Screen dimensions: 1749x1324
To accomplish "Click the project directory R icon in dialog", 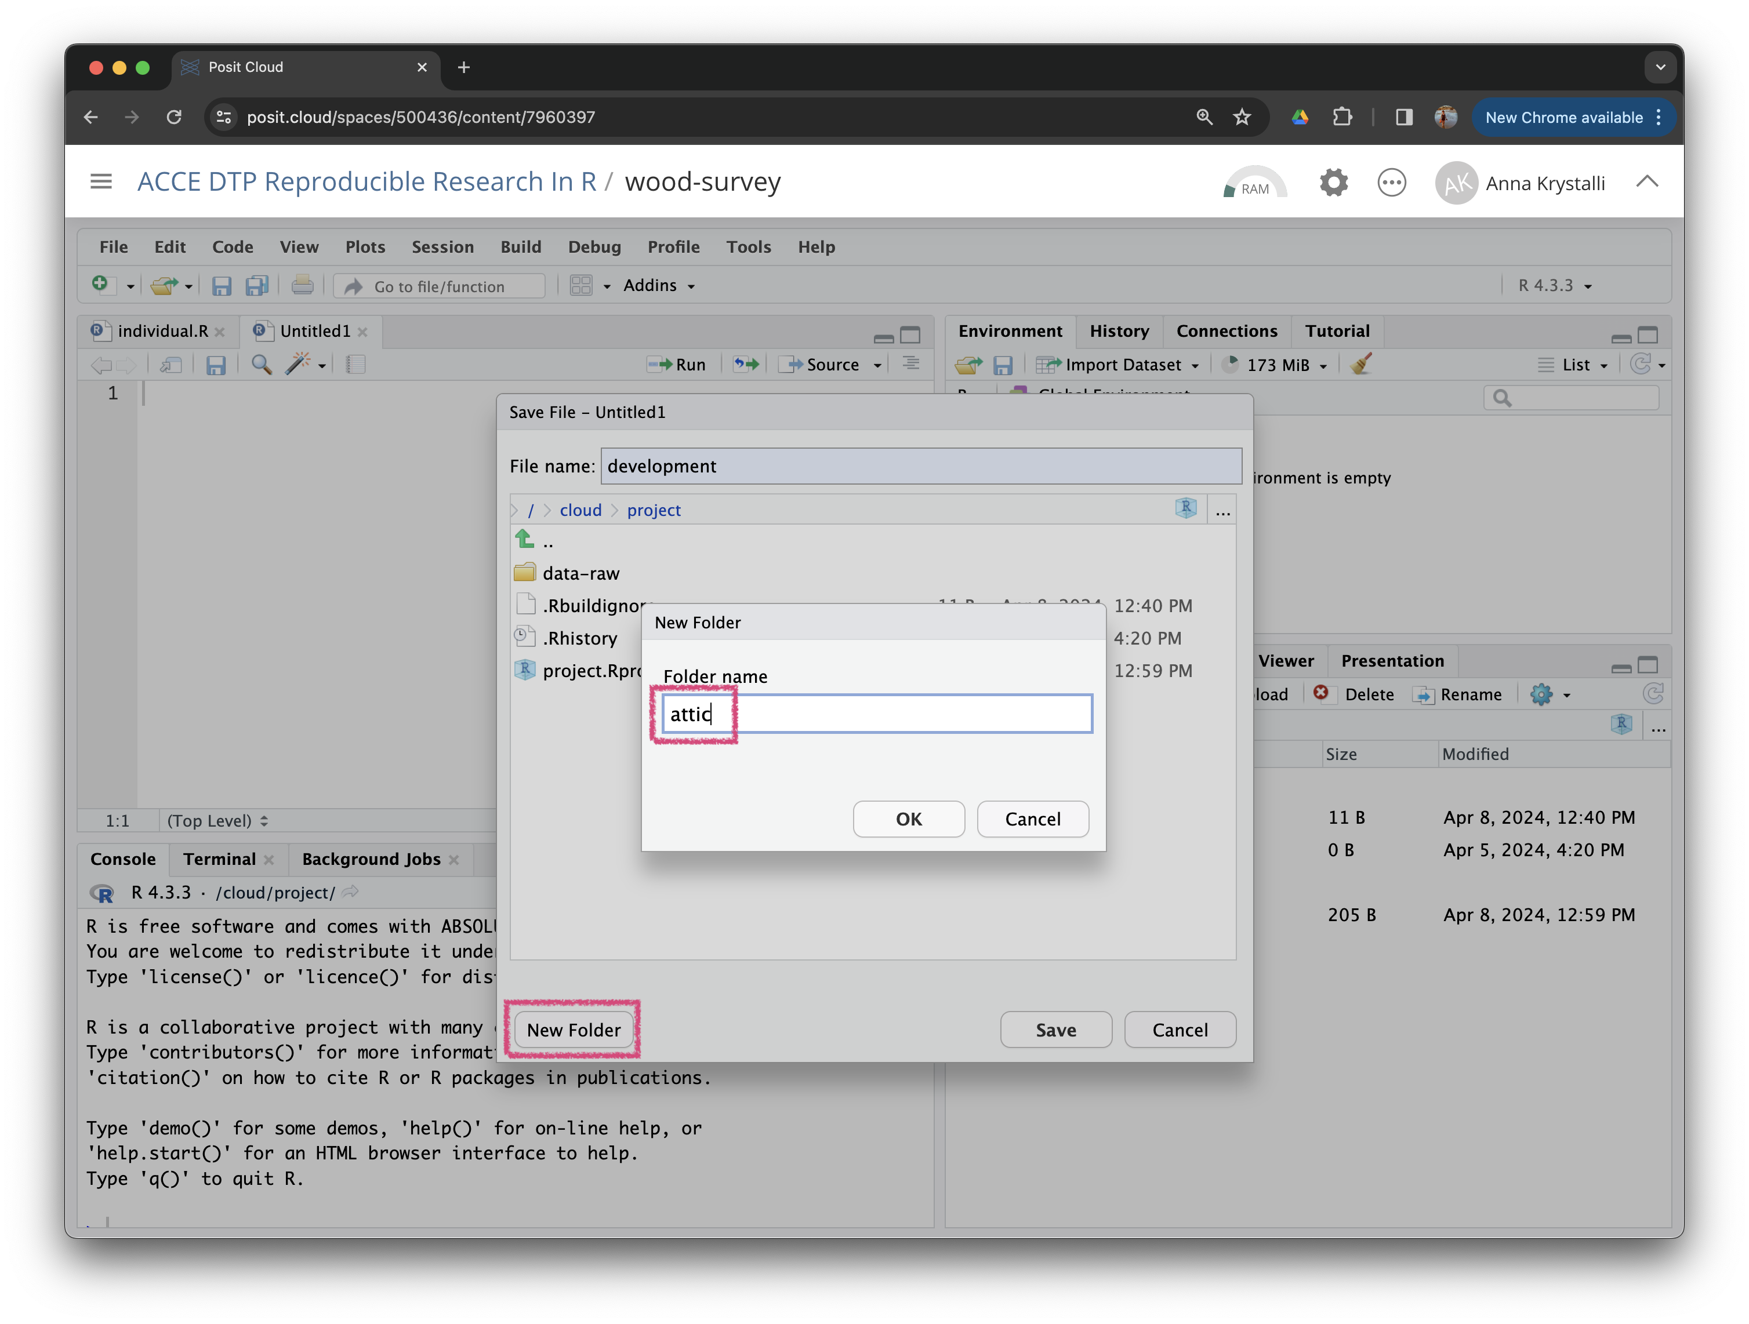I will click(x=1185, y=508).
